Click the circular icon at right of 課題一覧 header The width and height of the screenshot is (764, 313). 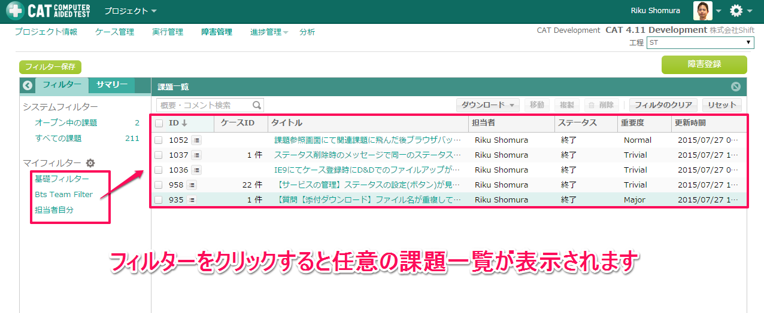(736, 87)
